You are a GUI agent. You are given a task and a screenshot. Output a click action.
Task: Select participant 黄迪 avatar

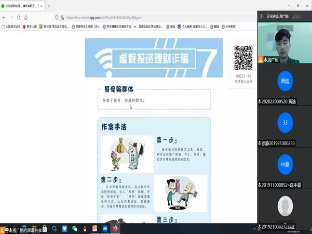click(x=284, y=81)
